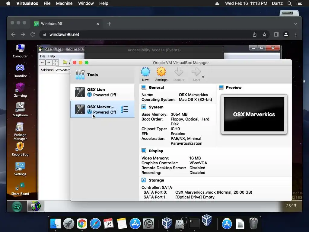Image resolution: width=309 pixels, height=232 pixels.
Task: Open Help menu in Internet Exploder window
Action: 51,56
